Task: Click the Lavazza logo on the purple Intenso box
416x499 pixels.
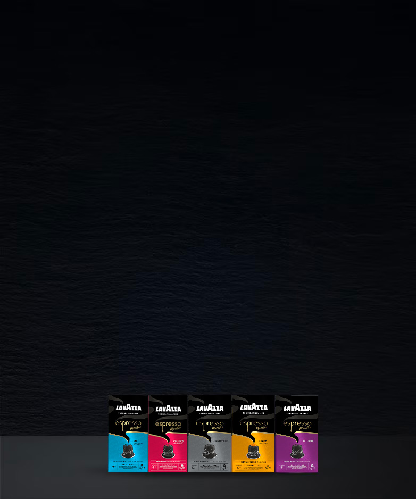Action: 297,408
